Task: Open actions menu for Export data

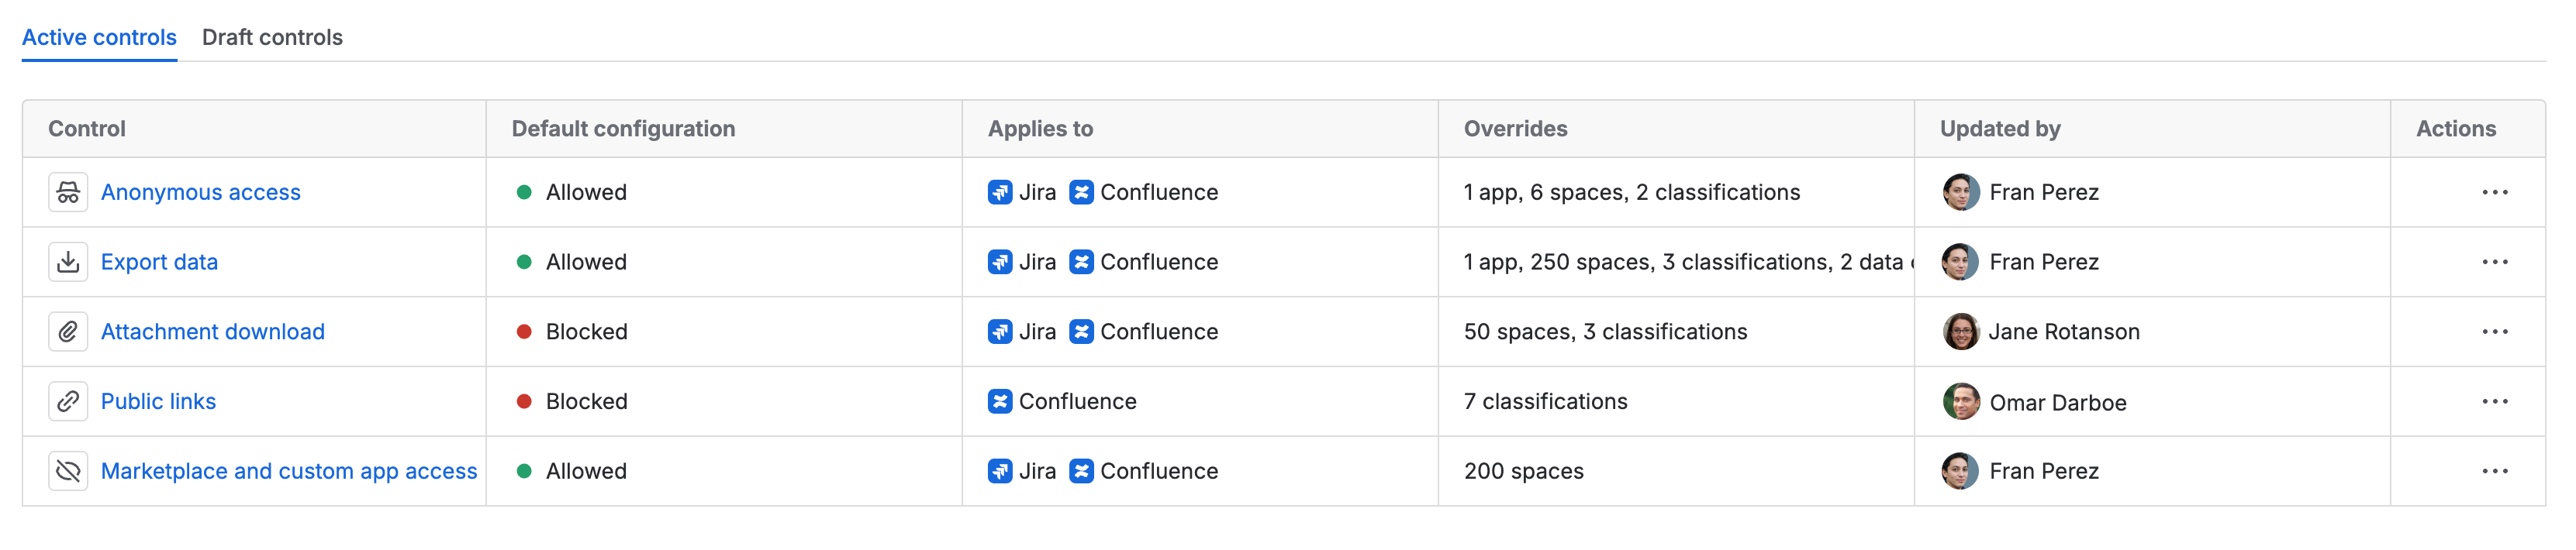Action: (2494, 263)
